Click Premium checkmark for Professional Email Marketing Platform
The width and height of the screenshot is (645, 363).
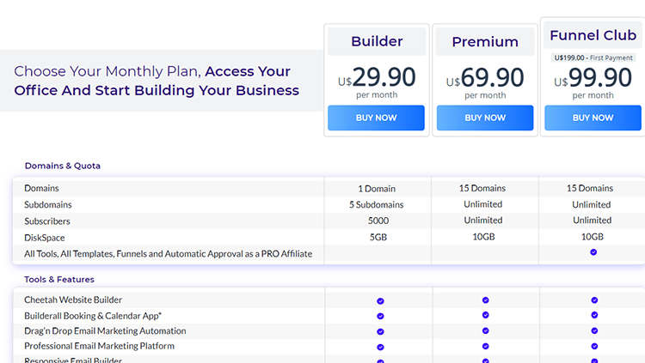coord(485,347)
